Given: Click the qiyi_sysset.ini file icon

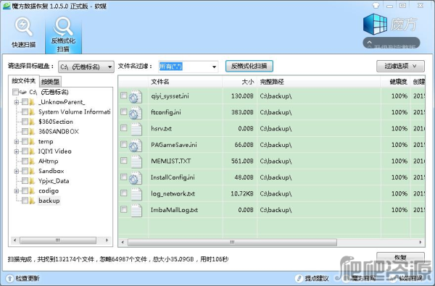Looking at the screenshot, I should pyautogui.click(x=136, y=96).
